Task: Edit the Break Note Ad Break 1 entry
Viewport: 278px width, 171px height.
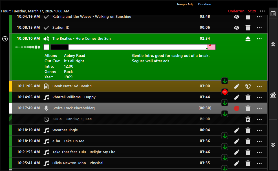Action: pyautogui.click(x=237, y=86)
